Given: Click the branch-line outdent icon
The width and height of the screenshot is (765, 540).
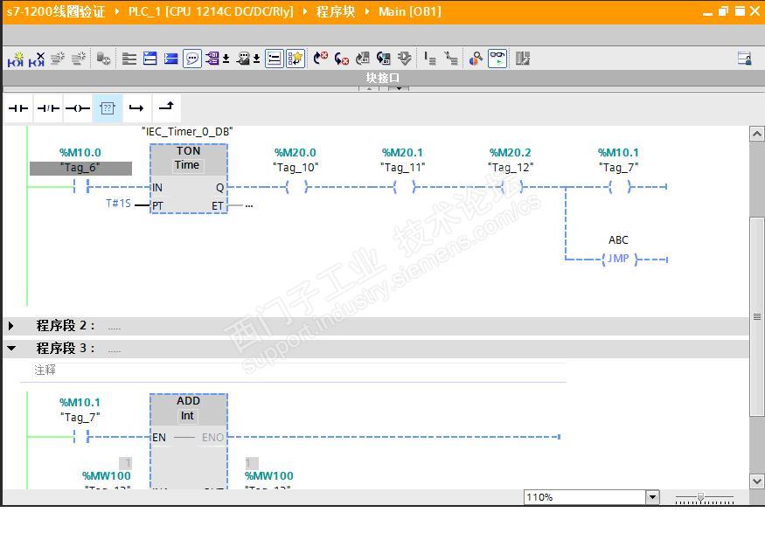Looking at the screenshot, I should (x=451, y=59).
